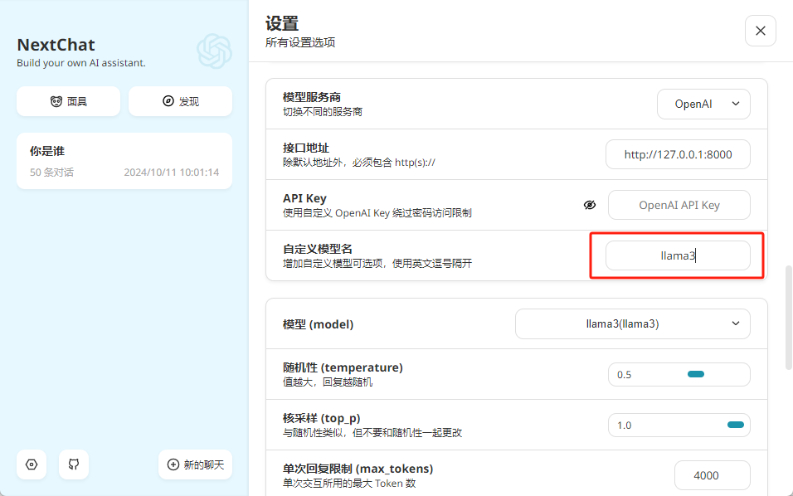
Task: Click the compass icon in 发现 button
Action: point(168,101)
